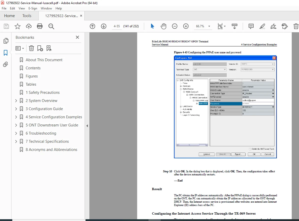The image size is (299, 221).
Task: Enable scrolling mode icon
Action: [235, 26]
